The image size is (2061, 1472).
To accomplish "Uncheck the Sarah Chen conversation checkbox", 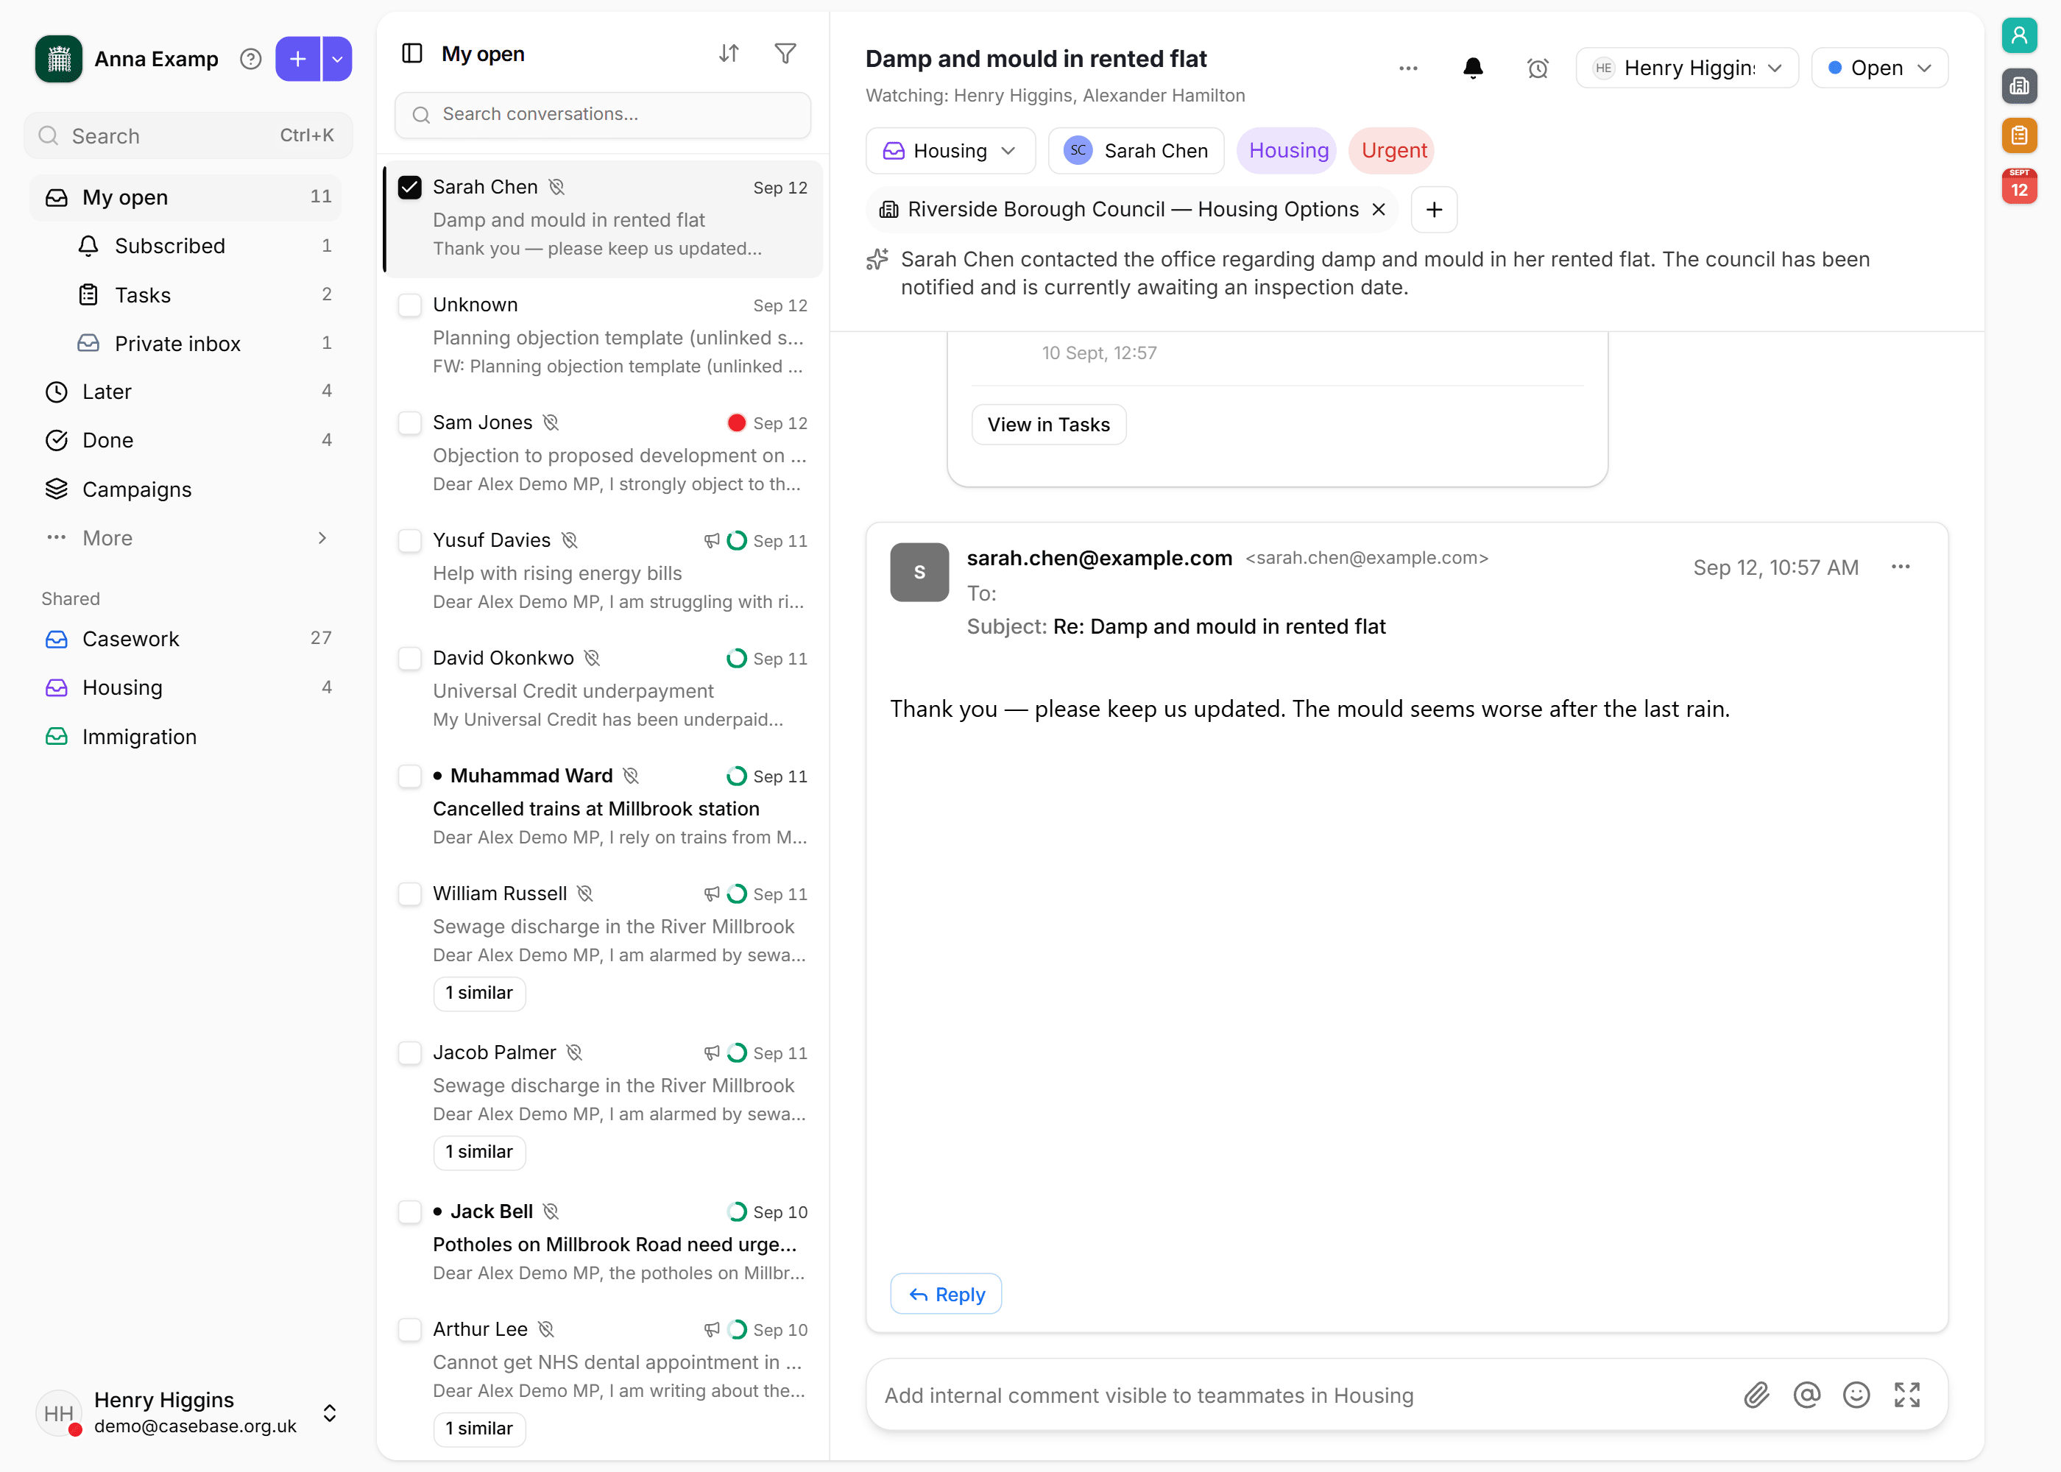I will pos(410,188).
